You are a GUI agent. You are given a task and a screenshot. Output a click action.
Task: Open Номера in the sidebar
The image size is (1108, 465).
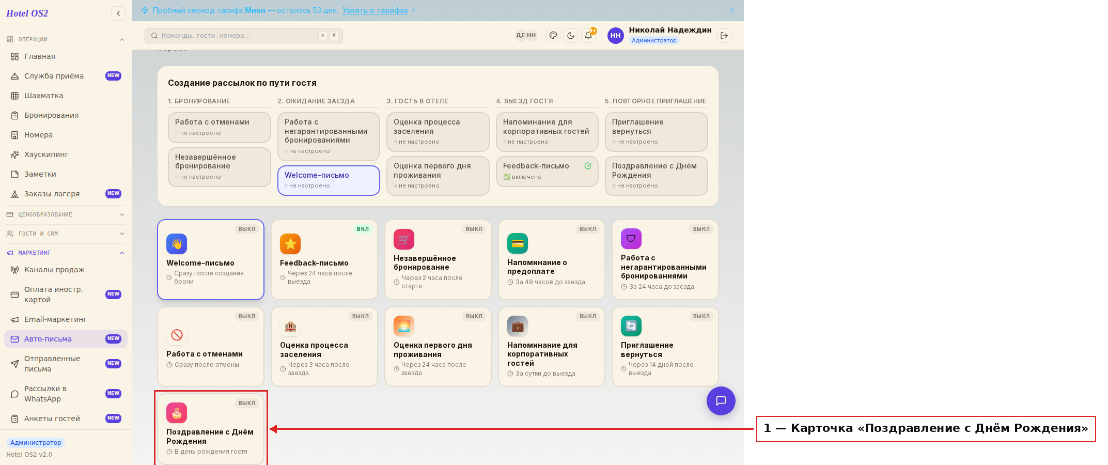pos(66,135)
